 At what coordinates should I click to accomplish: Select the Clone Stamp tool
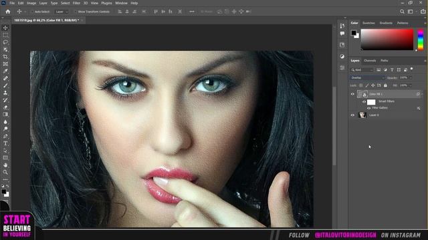point(5,93)
